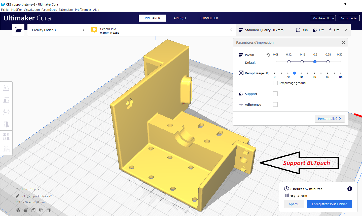Select the 0.28 point on profile slider
This screenshot has width=362, height=216.
[328, 62]
